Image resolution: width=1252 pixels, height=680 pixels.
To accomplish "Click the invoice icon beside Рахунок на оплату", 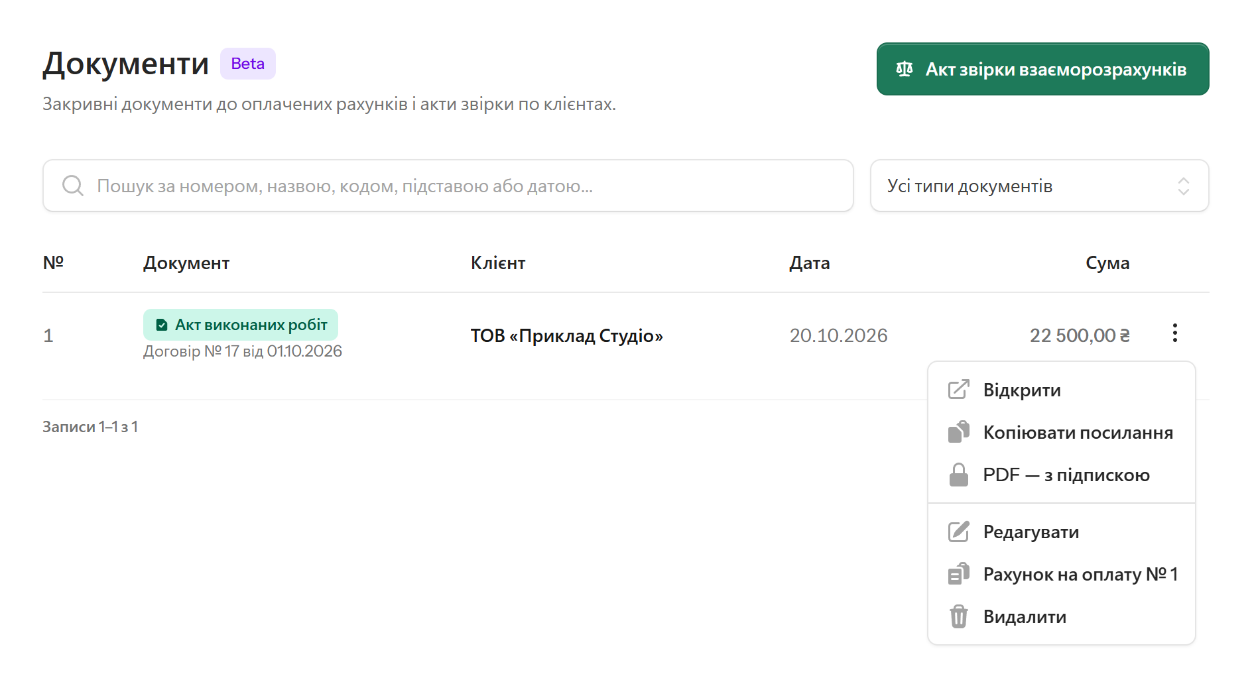I will pos(959,574).
